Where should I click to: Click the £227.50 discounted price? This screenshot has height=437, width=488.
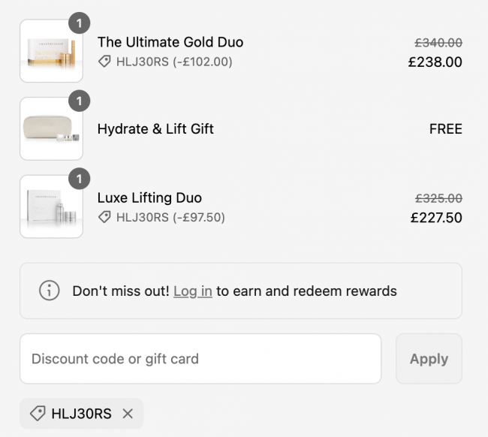(436, 218)
